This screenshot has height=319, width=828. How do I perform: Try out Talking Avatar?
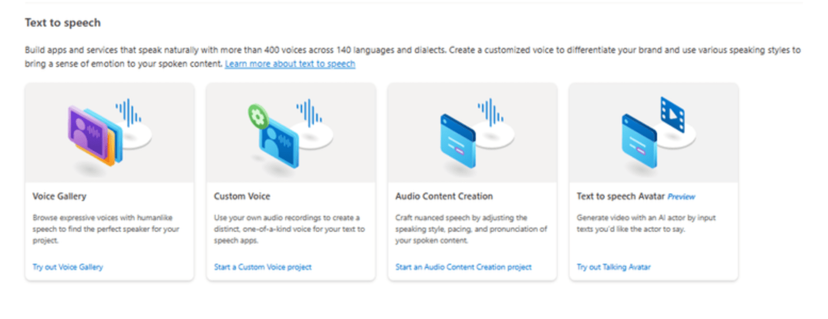point(614,267)
